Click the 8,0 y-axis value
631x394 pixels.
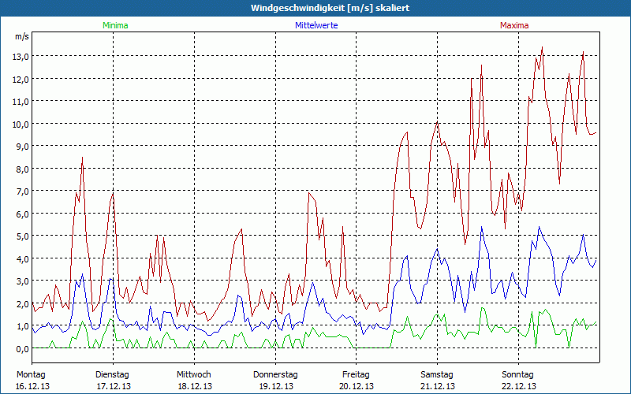click(21, 169)
